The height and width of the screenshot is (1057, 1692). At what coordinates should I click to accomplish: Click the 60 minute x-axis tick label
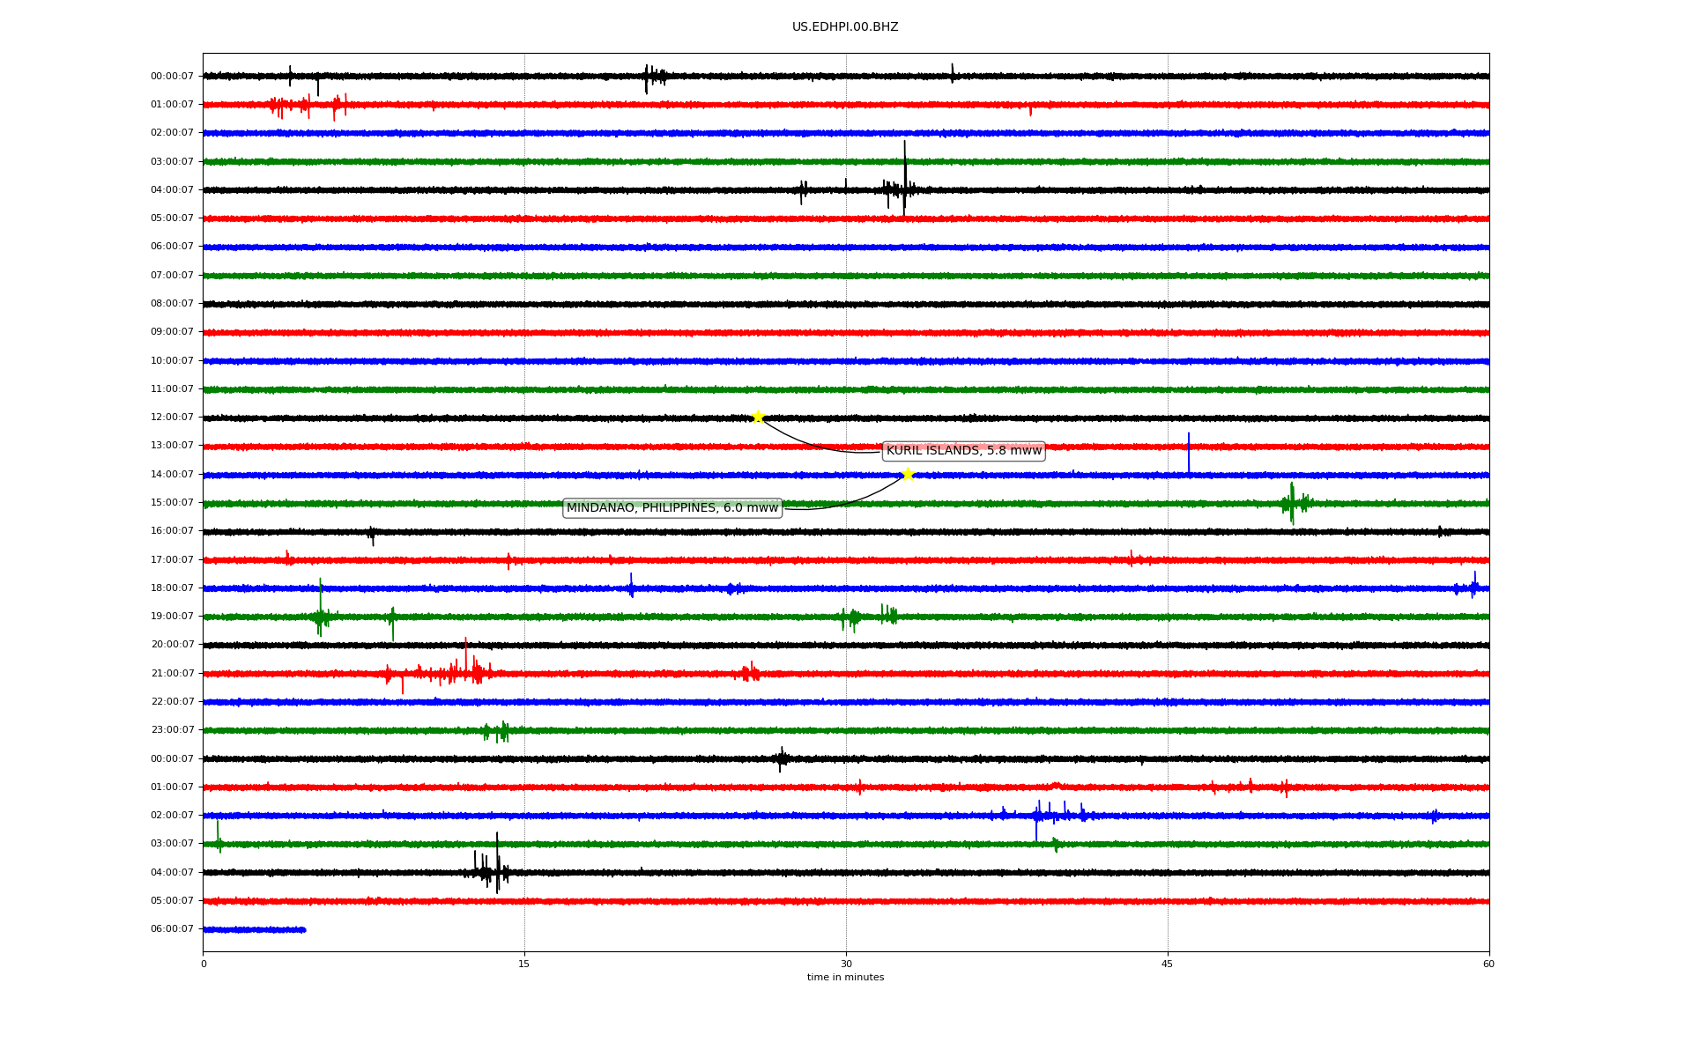pyautogui.click(x=1488, y=964)
